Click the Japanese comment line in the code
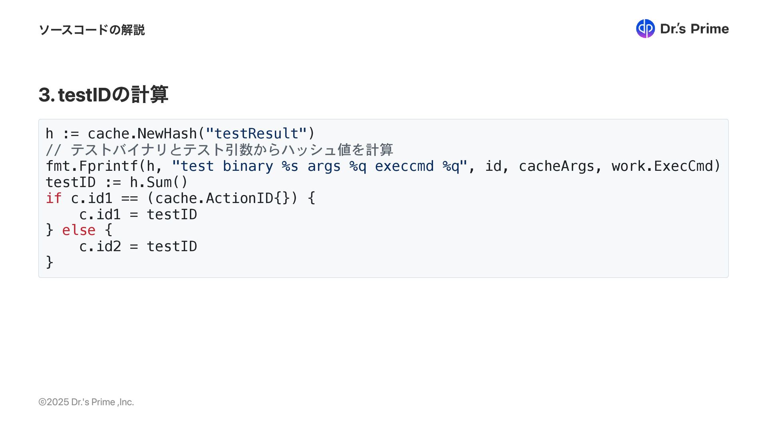 tap(219, 150)
